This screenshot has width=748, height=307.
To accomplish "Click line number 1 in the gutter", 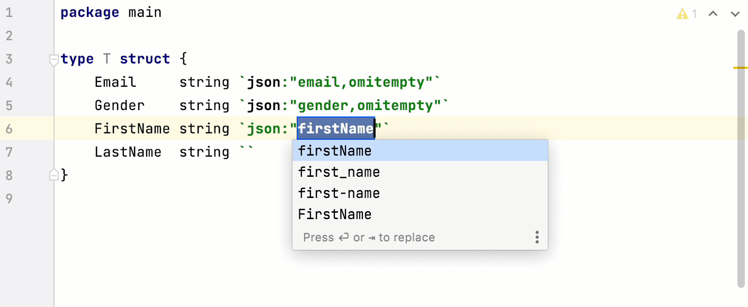I will click(9, 12).
